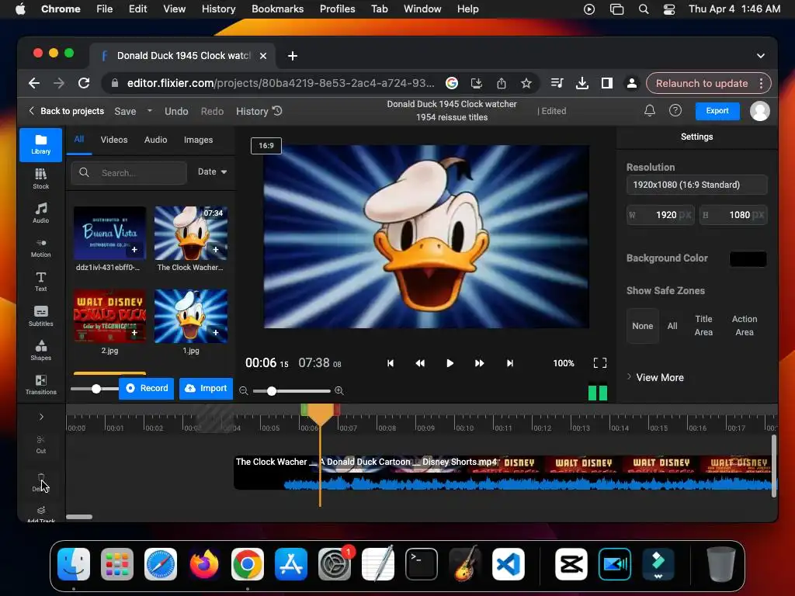Open the Library panel
The height and width of the screenshot is (596, 795).
tap(40, 145)
